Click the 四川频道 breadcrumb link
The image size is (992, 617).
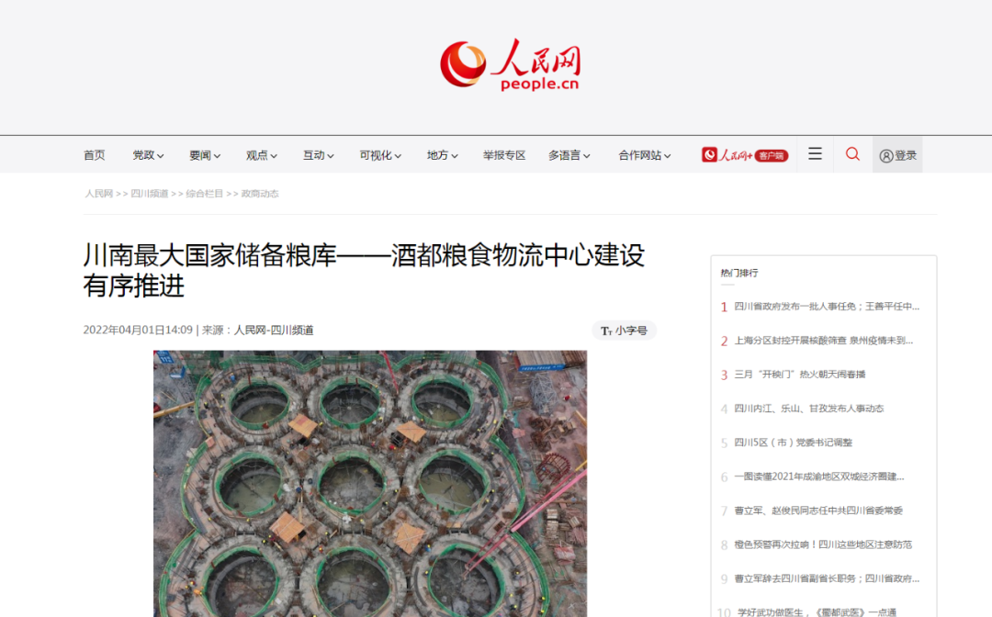click(x=150, y=194)
